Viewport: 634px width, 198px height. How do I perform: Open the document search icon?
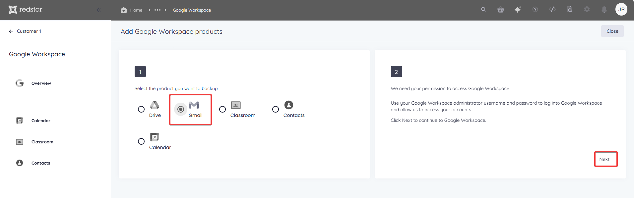(x=570, y=10)
